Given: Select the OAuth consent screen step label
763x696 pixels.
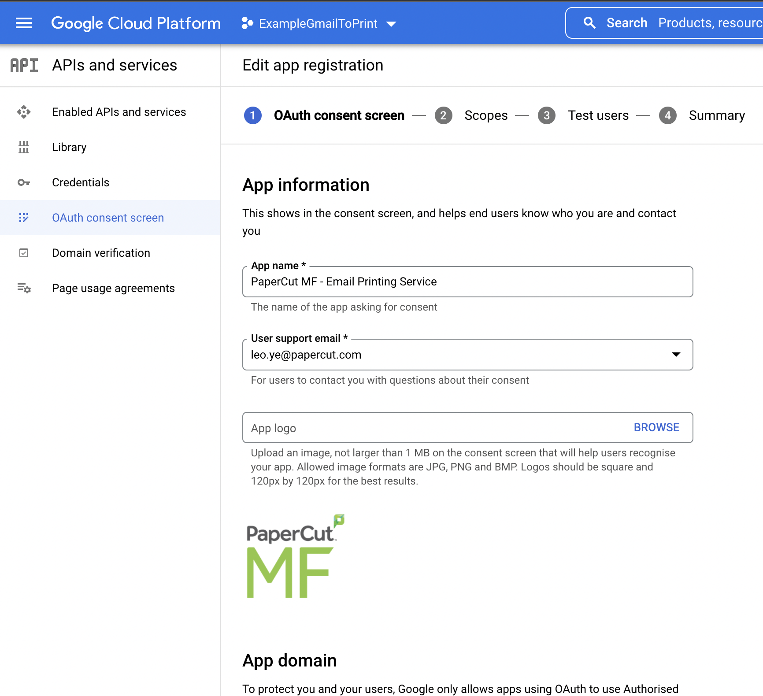Looking at the screenshot, I should point(339,115).
